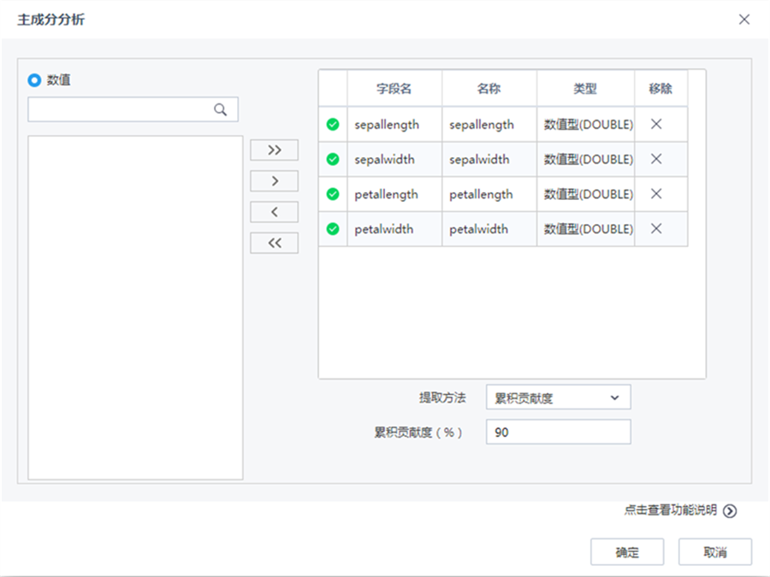Confirm the analysis with the 确定 button
This screenshot has height=577, width=770.
(x=627, y=551)
